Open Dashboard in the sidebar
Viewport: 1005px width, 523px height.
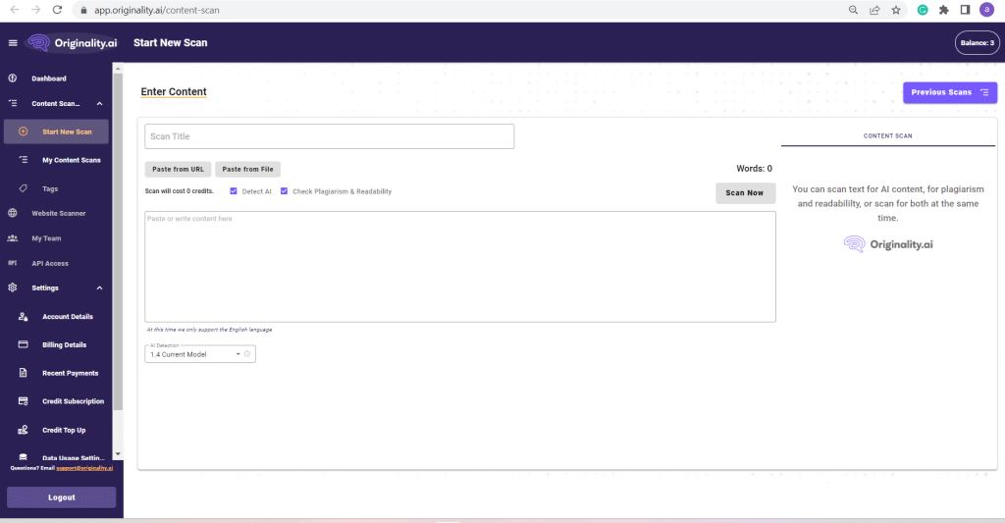tap(49, 78)
